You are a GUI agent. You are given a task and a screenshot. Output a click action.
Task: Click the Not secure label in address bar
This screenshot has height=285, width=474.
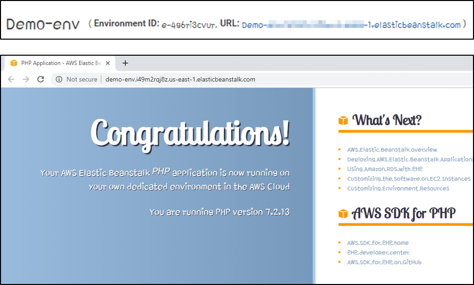[x=82, y=79]
